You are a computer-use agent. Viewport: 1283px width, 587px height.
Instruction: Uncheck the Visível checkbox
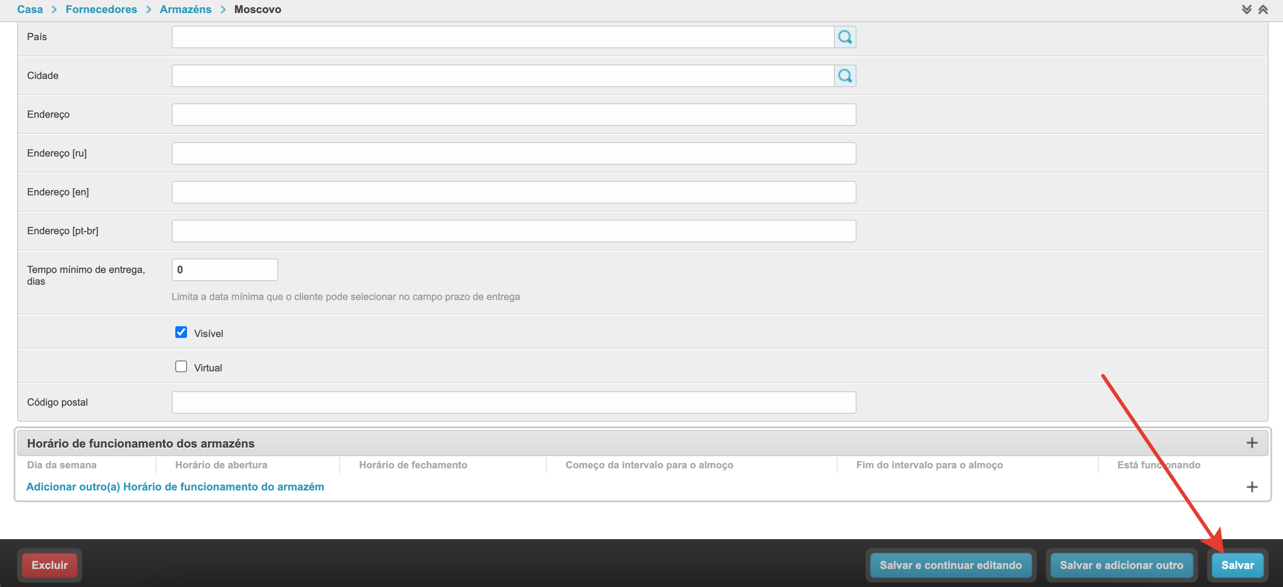(181, 332)
